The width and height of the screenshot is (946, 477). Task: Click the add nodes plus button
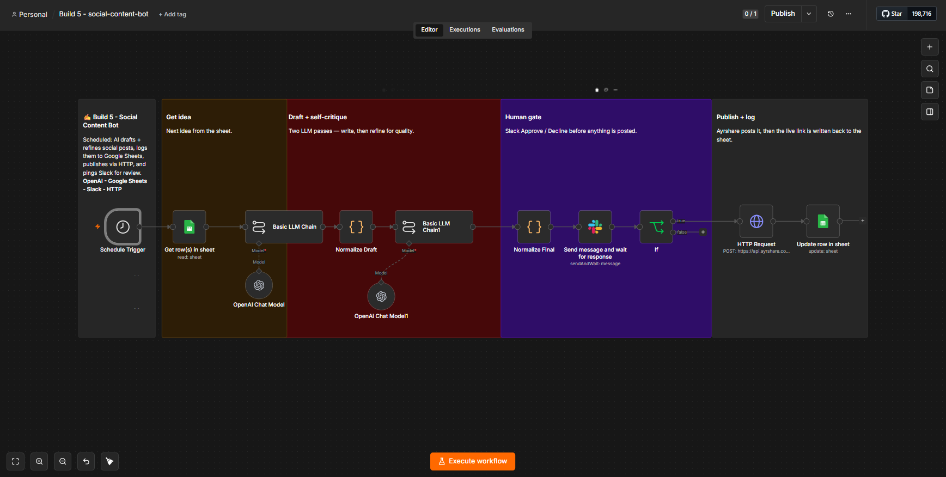[x=930, y=47]
